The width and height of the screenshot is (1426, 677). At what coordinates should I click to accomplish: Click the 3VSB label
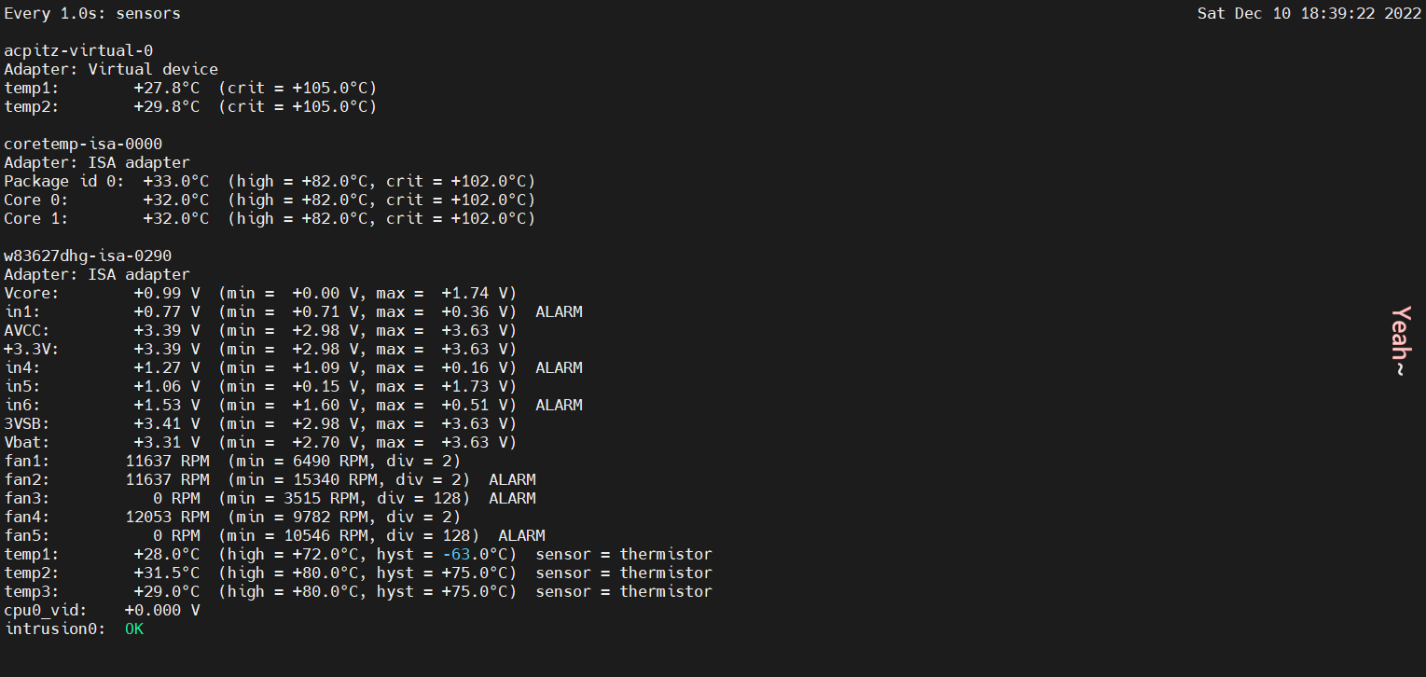point(27,423)
